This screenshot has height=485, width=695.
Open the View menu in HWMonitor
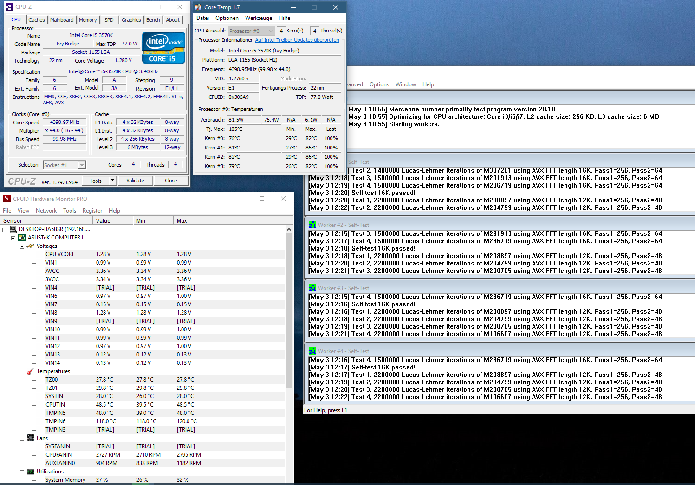23,211
